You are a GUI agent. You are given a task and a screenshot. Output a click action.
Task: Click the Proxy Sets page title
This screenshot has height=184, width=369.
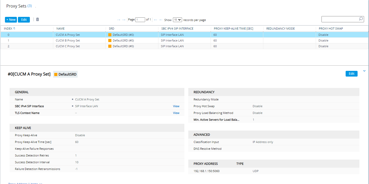pyautogui.click(x=16, y=6)
